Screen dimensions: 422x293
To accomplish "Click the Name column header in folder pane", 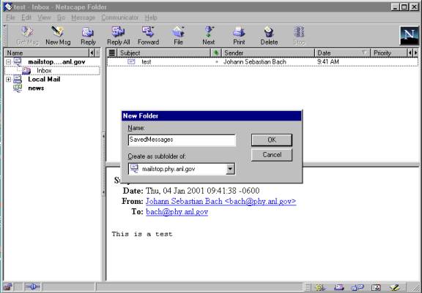I will [x=47, y=53].
